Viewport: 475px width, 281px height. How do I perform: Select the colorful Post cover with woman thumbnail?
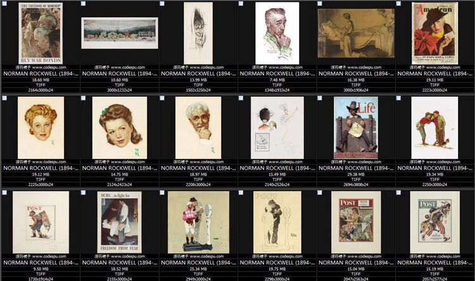pos(356,222)
